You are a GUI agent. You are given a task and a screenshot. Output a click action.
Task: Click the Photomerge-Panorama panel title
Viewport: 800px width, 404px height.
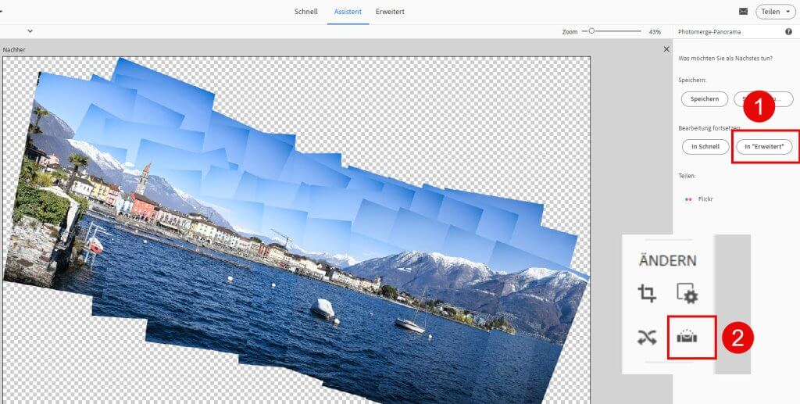[x=709, y=31]
